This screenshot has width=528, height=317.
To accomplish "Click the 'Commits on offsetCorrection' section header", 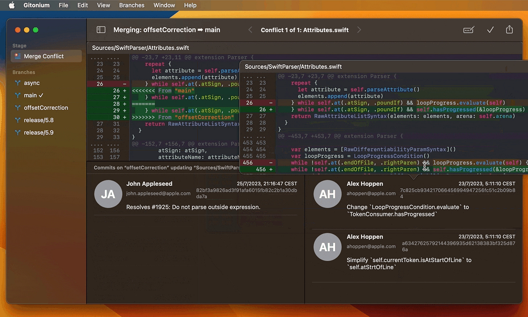I will tap(166, 168).
